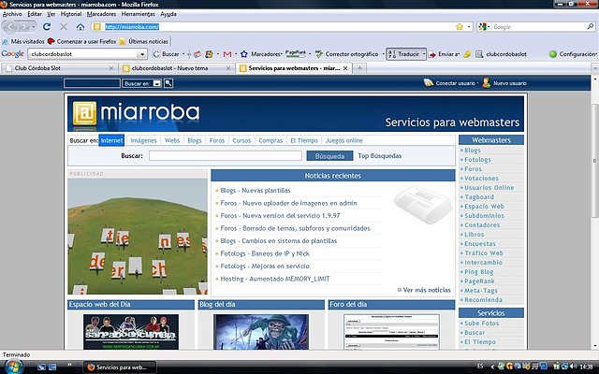Open the Google Toolbar search box dropdown
Screen dimensions: 599x374
pyautogui.click(x=142, y=54)
